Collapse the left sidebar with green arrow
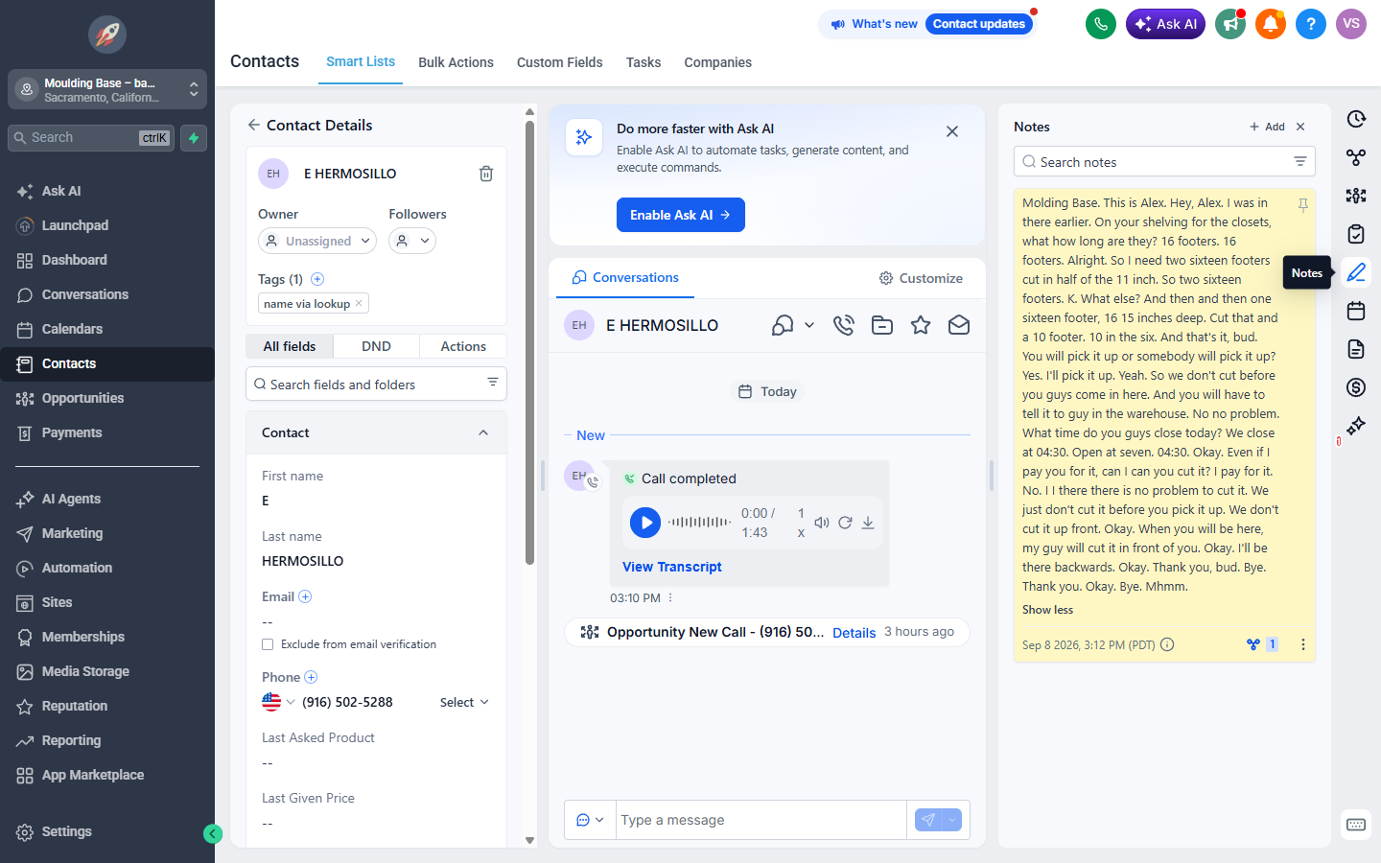1381x863 pixels. click(x=213, y=834)
